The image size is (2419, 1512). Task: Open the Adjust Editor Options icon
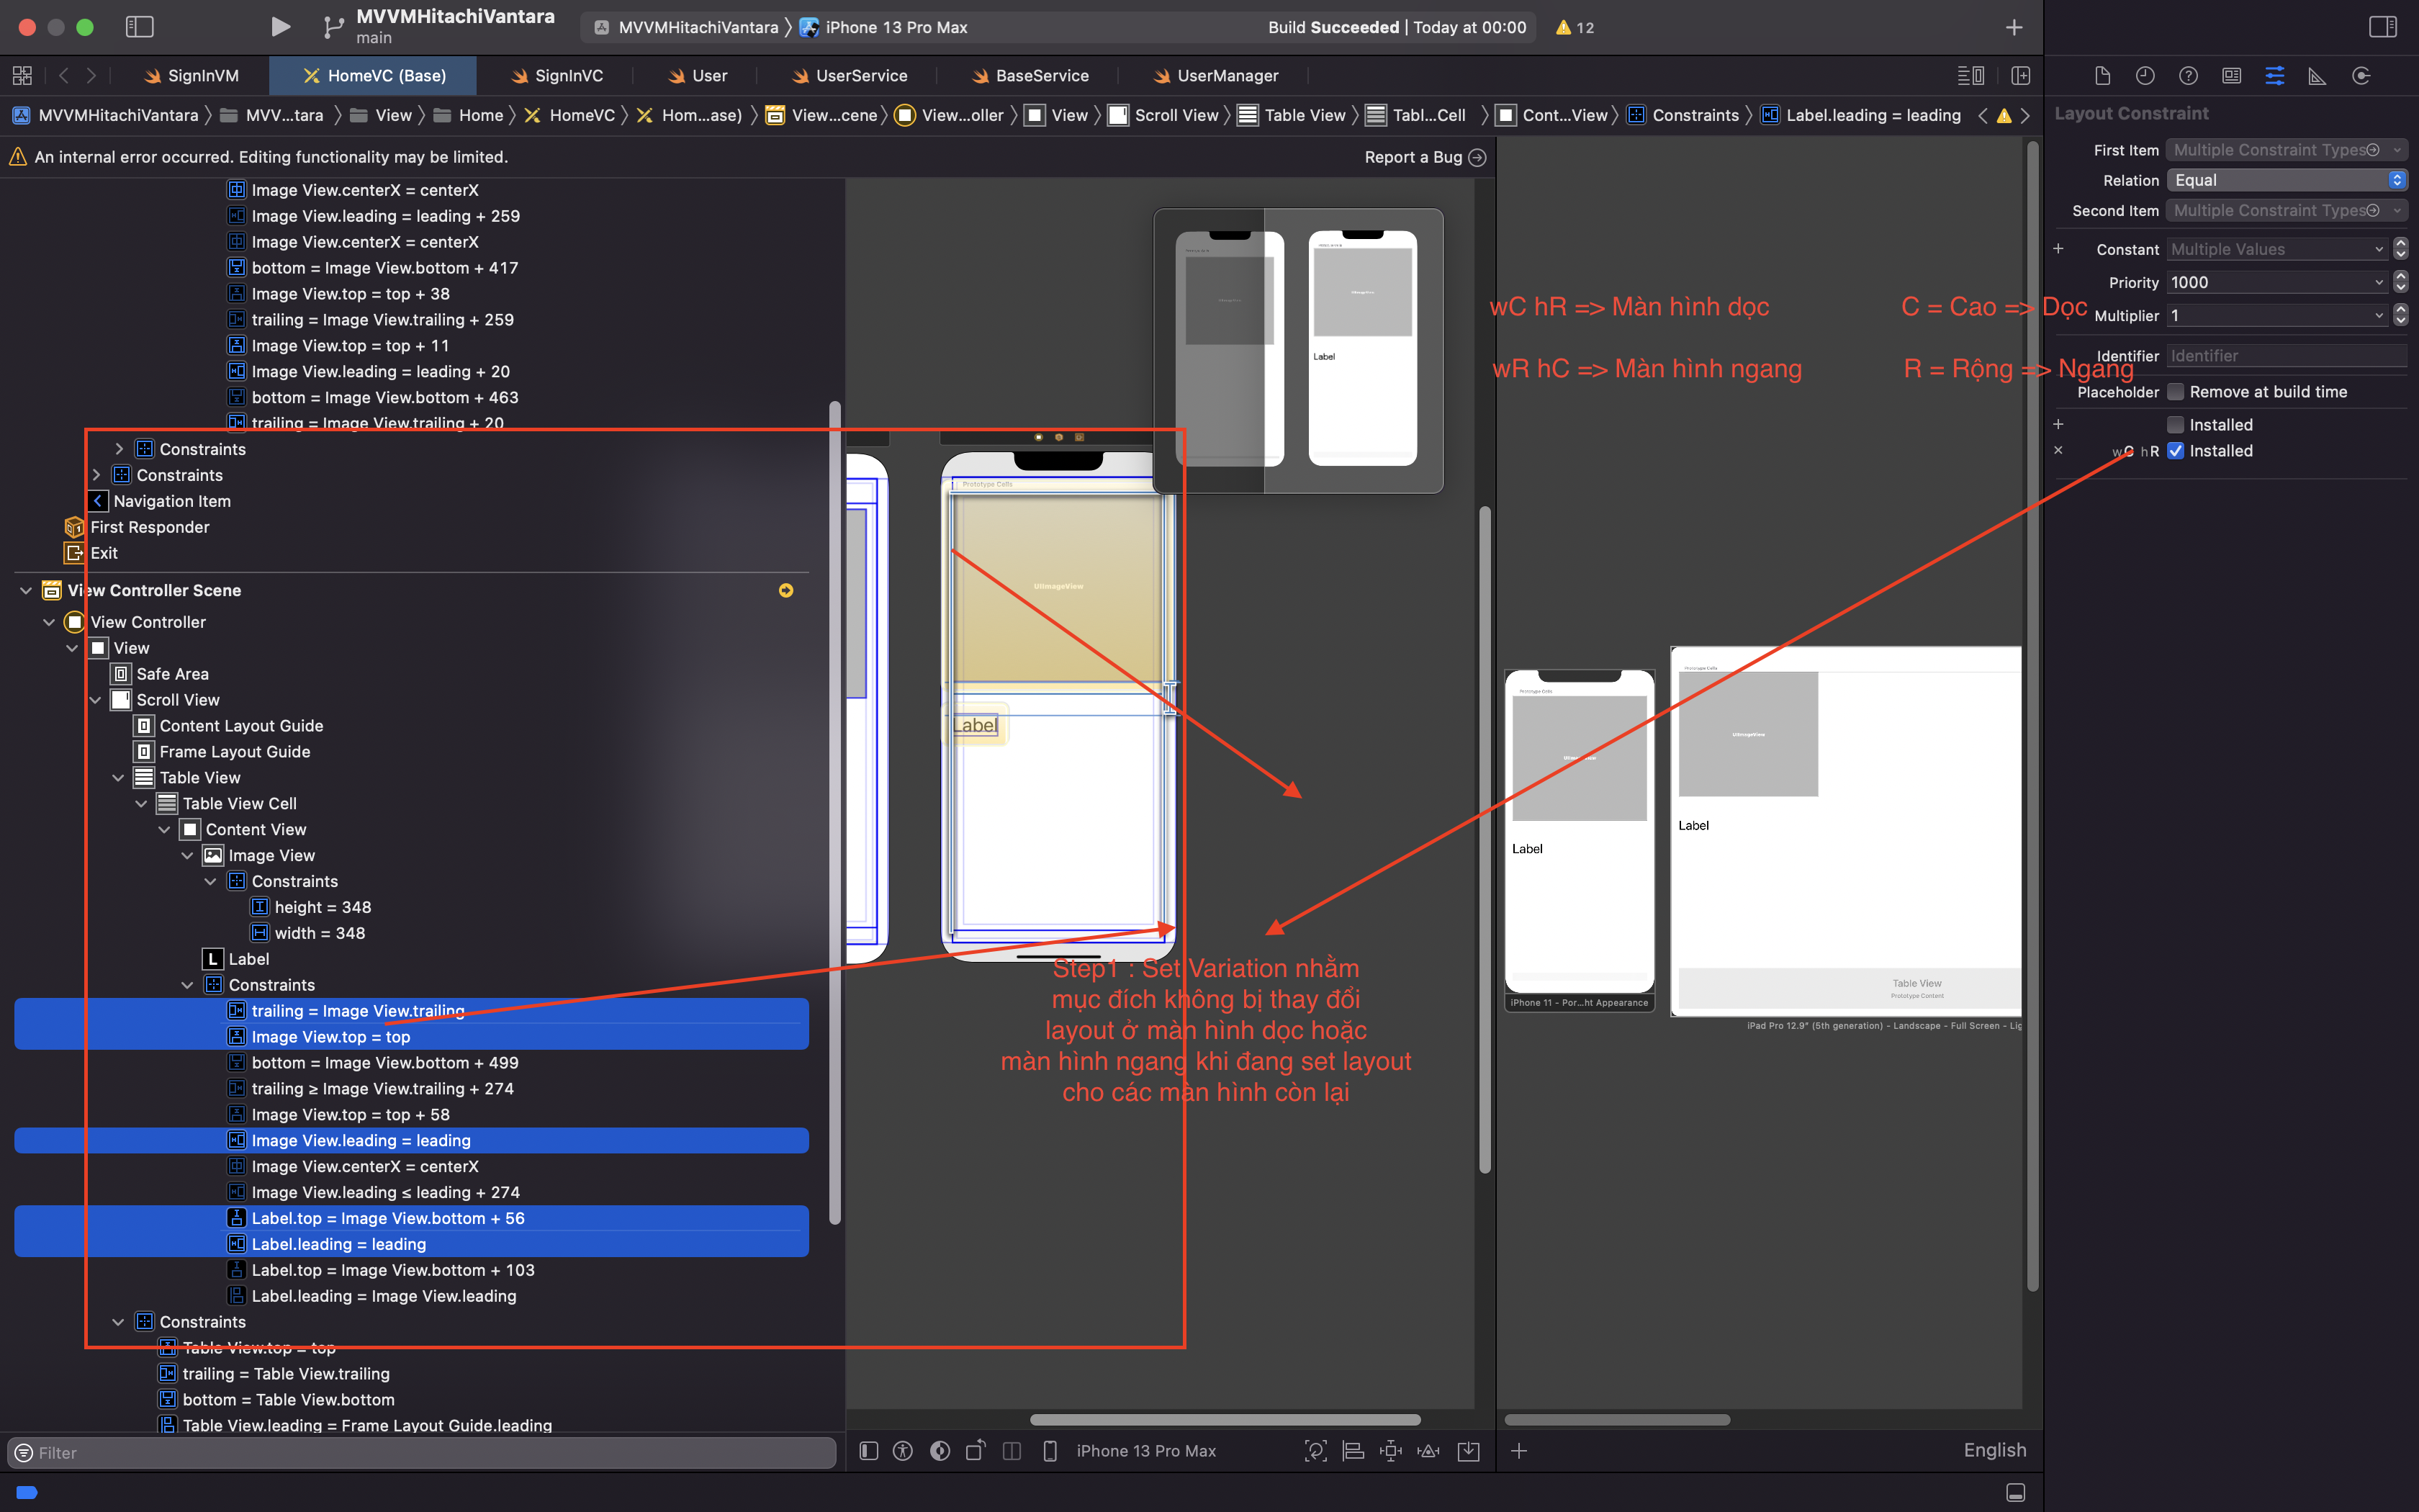[1970, 76]
